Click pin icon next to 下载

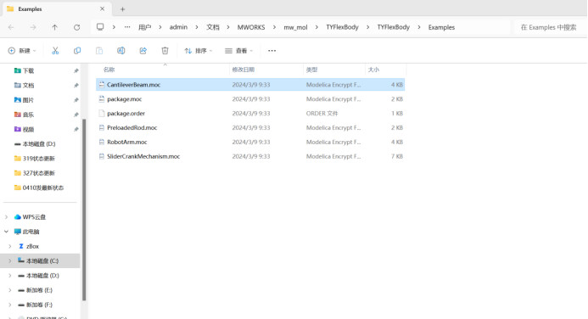coord(76,71)
